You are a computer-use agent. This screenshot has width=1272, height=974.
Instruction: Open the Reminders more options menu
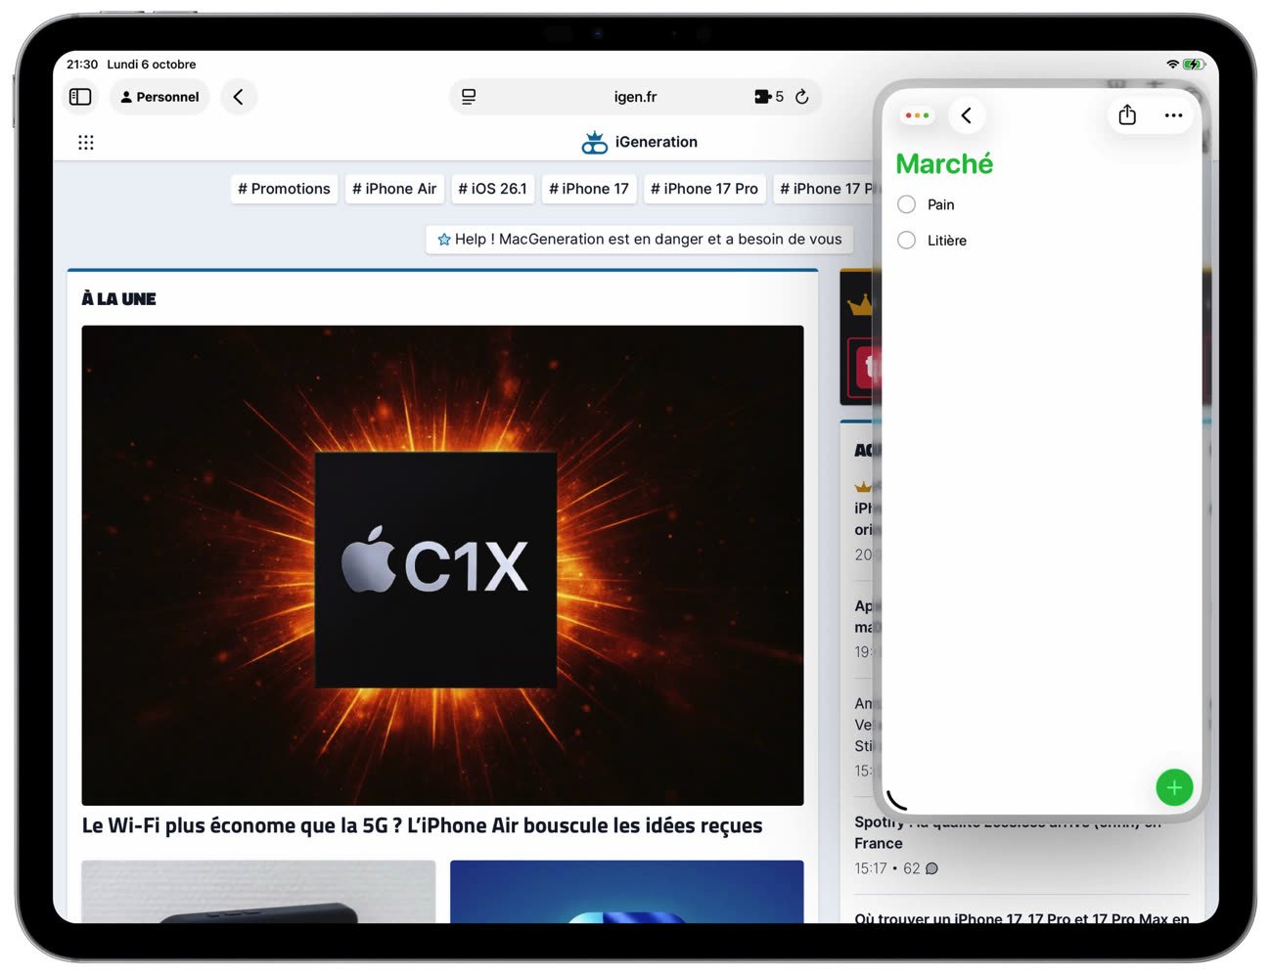[x=1173, y=115]
